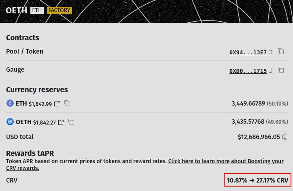
Task: Click the yellow FACTORY badge
Action: (59, 10)
